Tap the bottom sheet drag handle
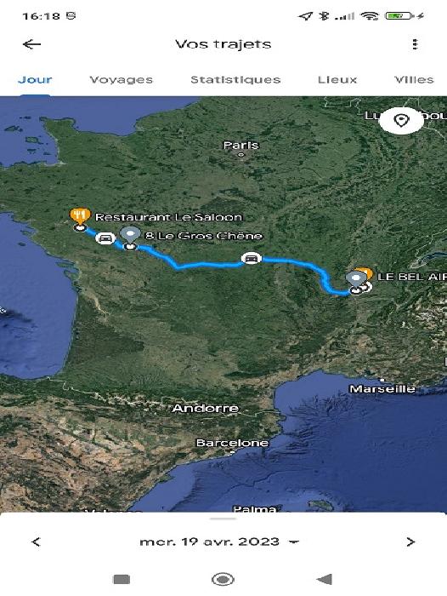 pyautogui.click(x=223, y=519)
